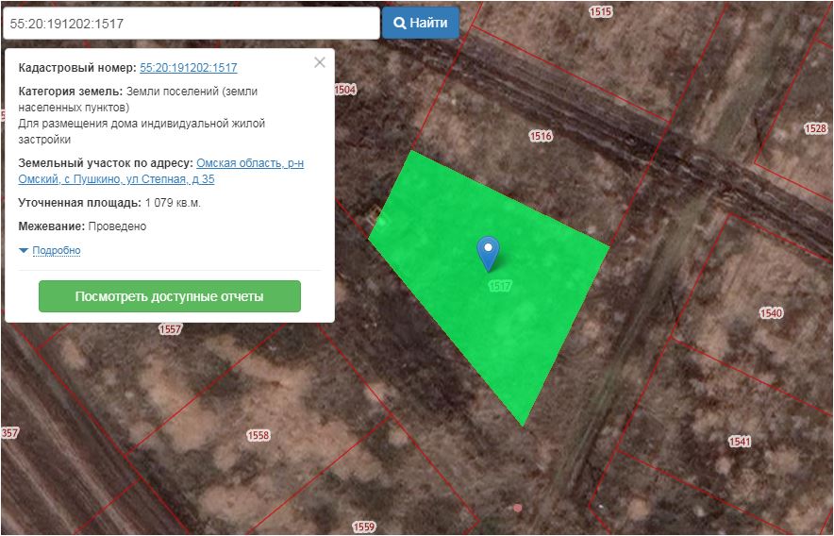
Task: Expand the Подробно details section
Action: tap(57, 250)
